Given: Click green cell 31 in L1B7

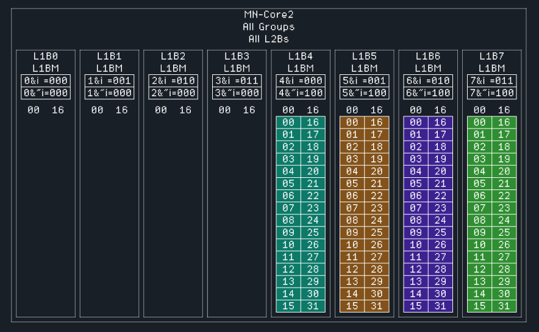Looking at the screenshot, I should pyautogui.click(x=504, y=306).
